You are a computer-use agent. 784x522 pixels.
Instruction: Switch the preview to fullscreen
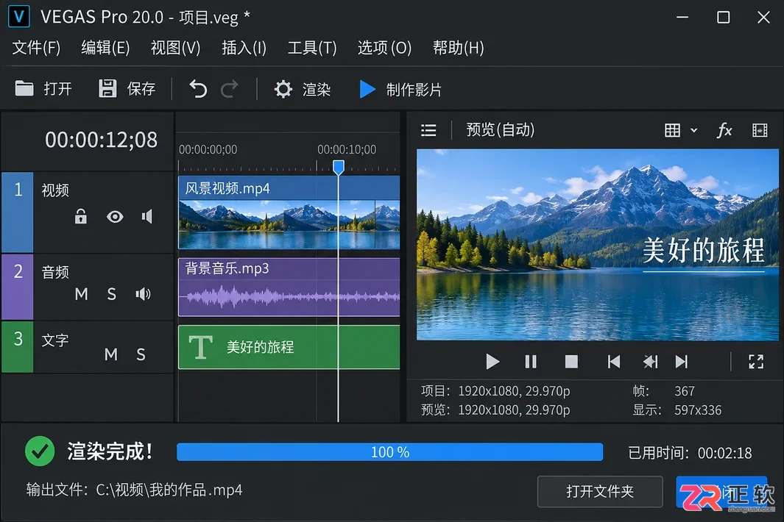(756, 361)
